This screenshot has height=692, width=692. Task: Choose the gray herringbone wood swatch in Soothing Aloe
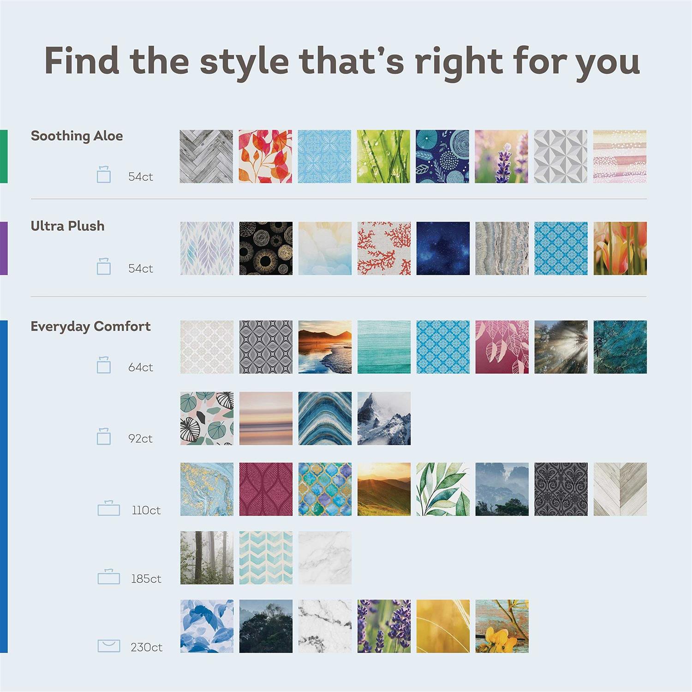tap(206, 156)
